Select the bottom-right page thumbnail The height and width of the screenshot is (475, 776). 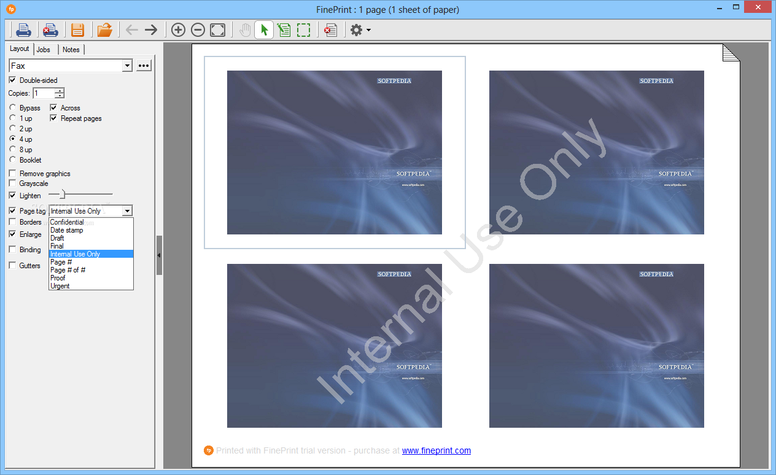coord(597,346)
